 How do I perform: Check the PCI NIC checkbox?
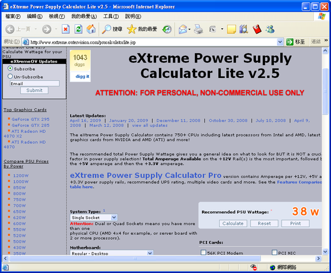point(274,253)
